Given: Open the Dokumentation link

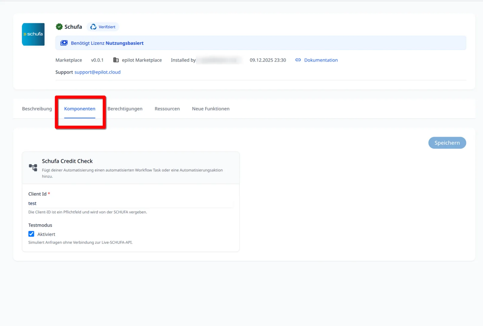Looking at the screenshot, I should pos(321,60).
